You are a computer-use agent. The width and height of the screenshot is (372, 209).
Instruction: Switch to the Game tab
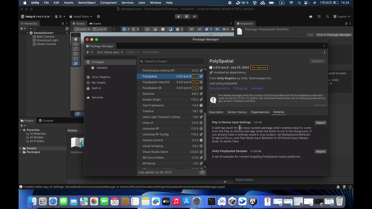click(95, 24)
